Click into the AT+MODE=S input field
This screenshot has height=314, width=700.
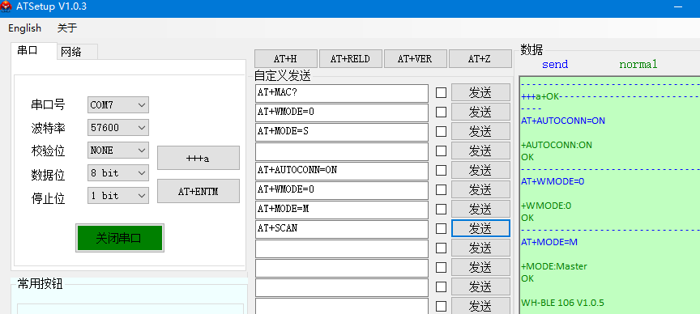point(342,132)
